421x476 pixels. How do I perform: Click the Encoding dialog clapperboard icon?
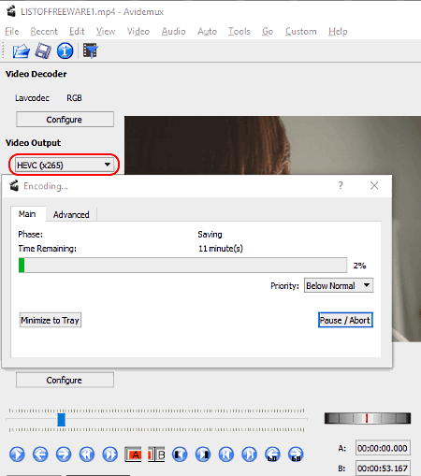tap(14, 186)
